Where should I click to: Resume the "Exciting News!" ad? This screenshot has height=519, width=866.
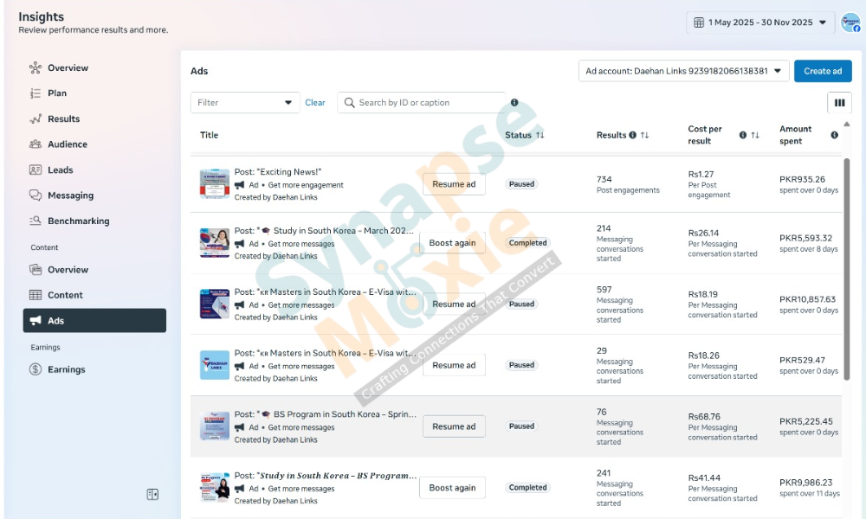pos(454,184)
